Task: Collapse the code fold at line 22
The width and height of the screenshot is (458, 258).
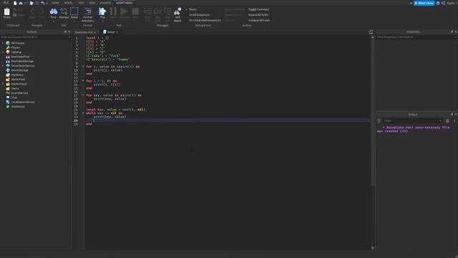Action: coord(83,113)
